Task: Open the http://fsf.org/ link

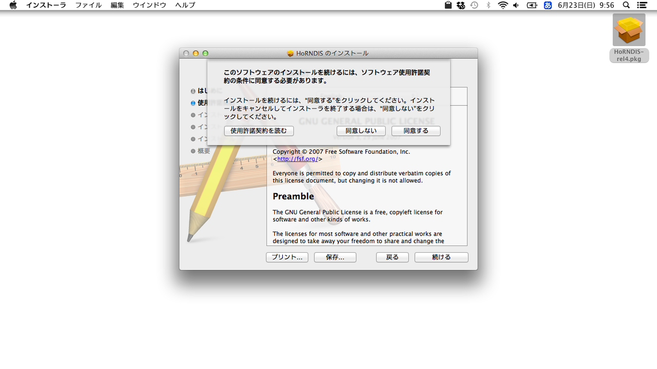Action: pos(298,159)
